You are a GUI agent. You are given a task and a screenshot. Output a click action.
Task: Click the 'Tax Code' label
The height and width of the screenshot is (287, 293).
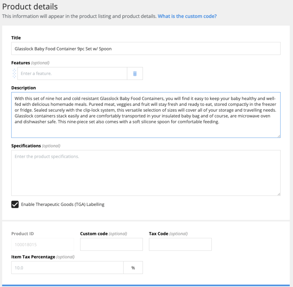click(159, 234)
